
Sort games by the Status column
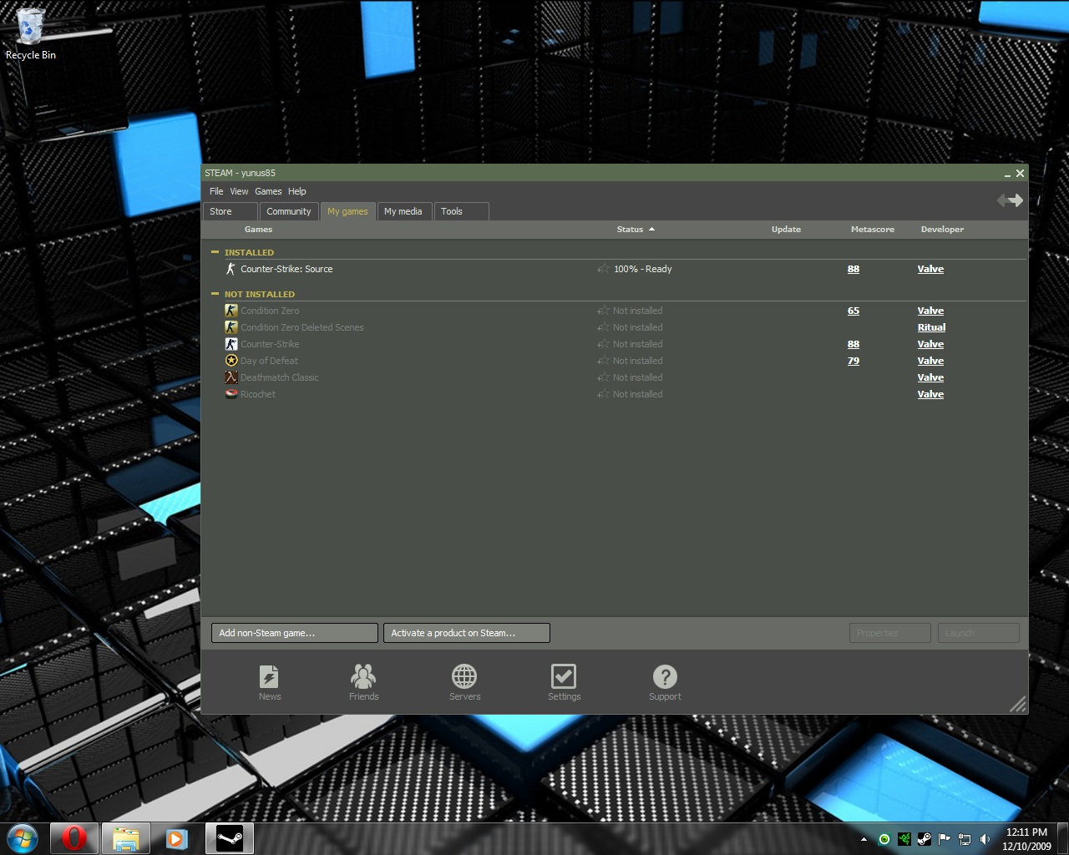tap(636, 229)
